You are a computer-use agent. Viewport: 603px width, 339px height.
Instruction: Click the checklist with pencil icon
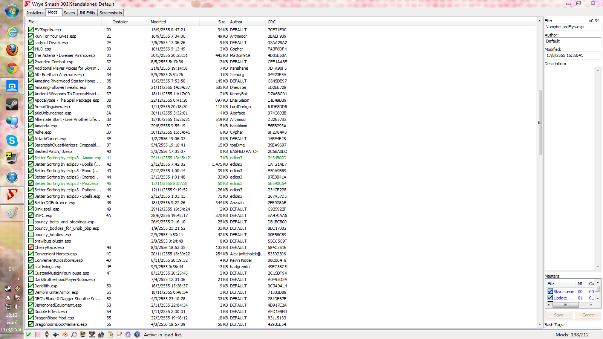(x=119, y=334)
